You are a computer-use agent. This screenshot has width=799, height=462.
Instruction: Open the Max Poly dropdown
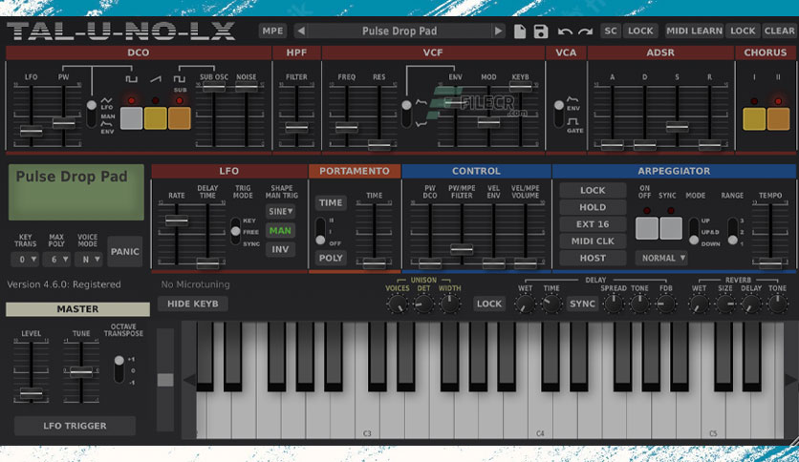56,260
